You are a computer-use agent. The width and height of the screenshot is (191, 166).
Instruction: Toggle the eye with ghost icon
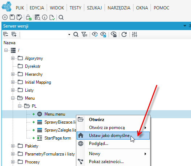[x=114, y=34]
